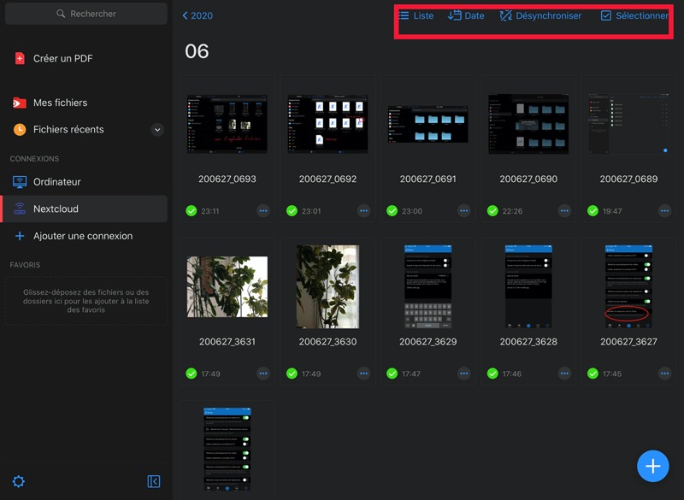Open Mes fichiers in the sidebar
Screen dimensions: 684x500
click(x=60, y=103)
